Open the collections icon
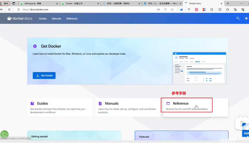249x143 pixels. point(235,10)
